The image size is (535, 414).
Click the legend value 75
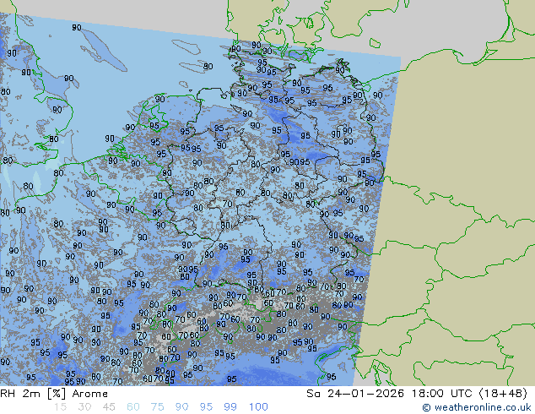click(157, 407)
